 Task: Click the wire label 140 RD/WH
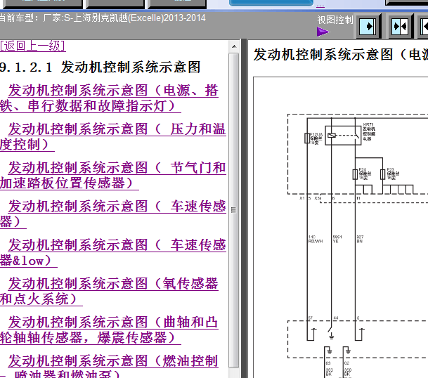(x=316, y=239)
